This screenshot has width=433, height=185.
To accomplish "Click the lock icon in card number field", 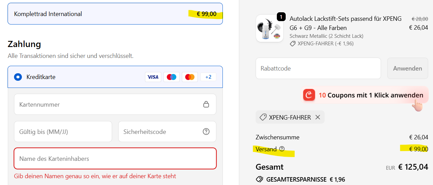I will [x=206, y=104].
